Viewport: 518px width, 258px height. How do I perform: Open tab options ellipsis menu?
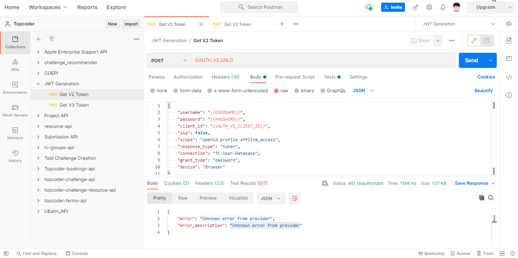[x=296, y=24]
